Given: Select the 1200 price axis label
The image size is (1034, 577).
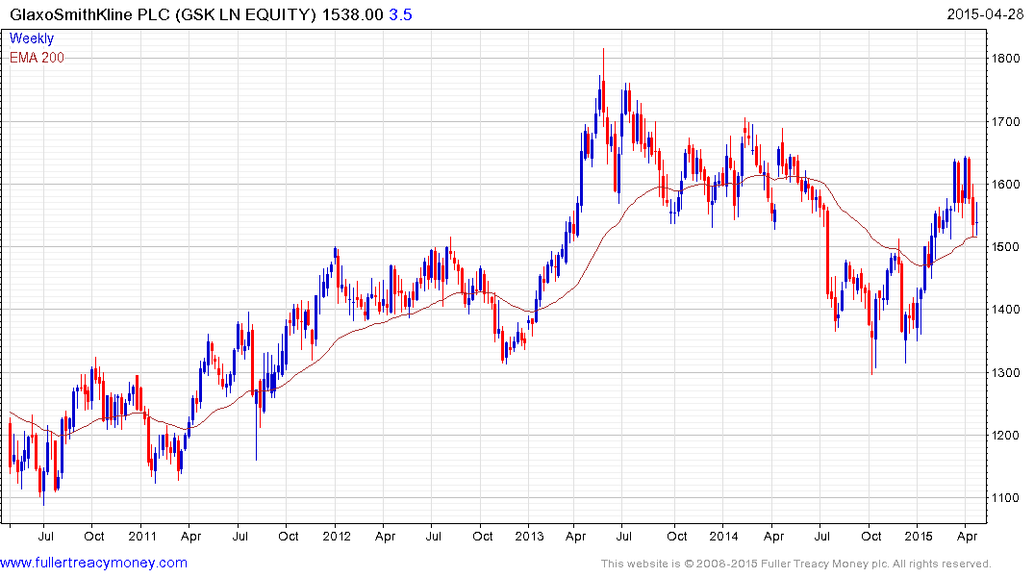Looking at the screenshot, I should coord(1006,436).
